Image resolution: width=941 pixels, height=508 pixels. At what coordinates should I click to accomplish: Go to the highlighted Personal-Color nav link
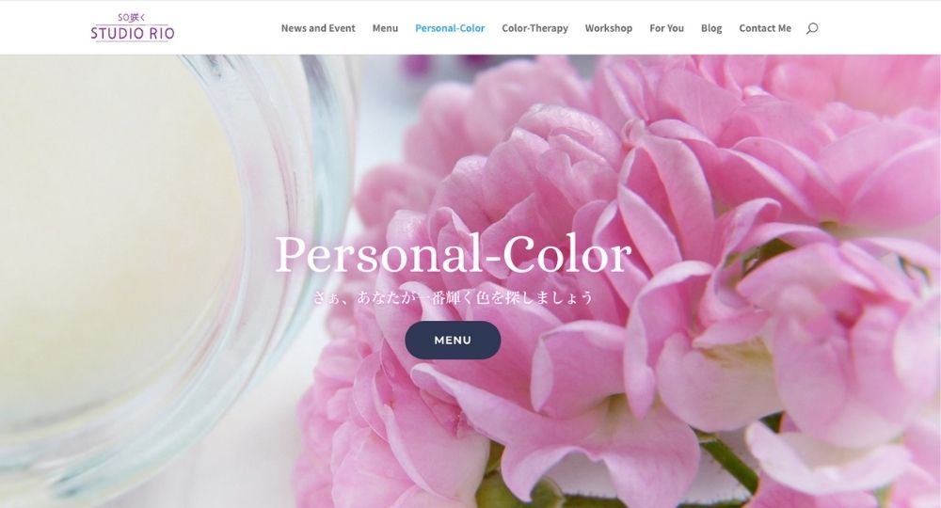pos(450,28)
